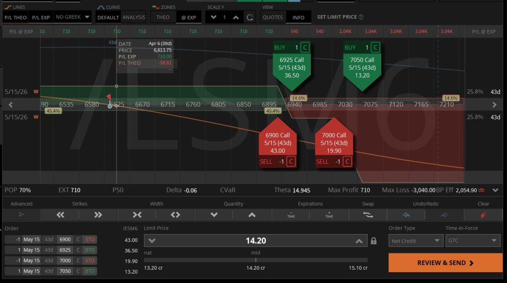
Task: Select the ANALYSIS curve tab
Action: [134, 17]
